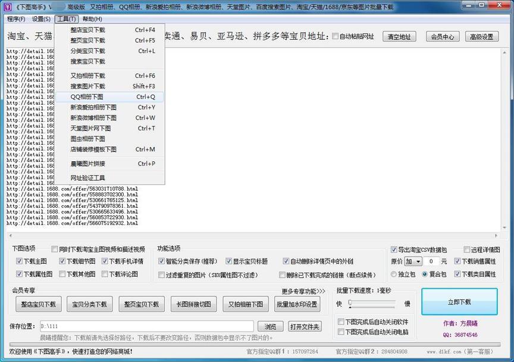Open the 设置(S) menu

[41, 19]
